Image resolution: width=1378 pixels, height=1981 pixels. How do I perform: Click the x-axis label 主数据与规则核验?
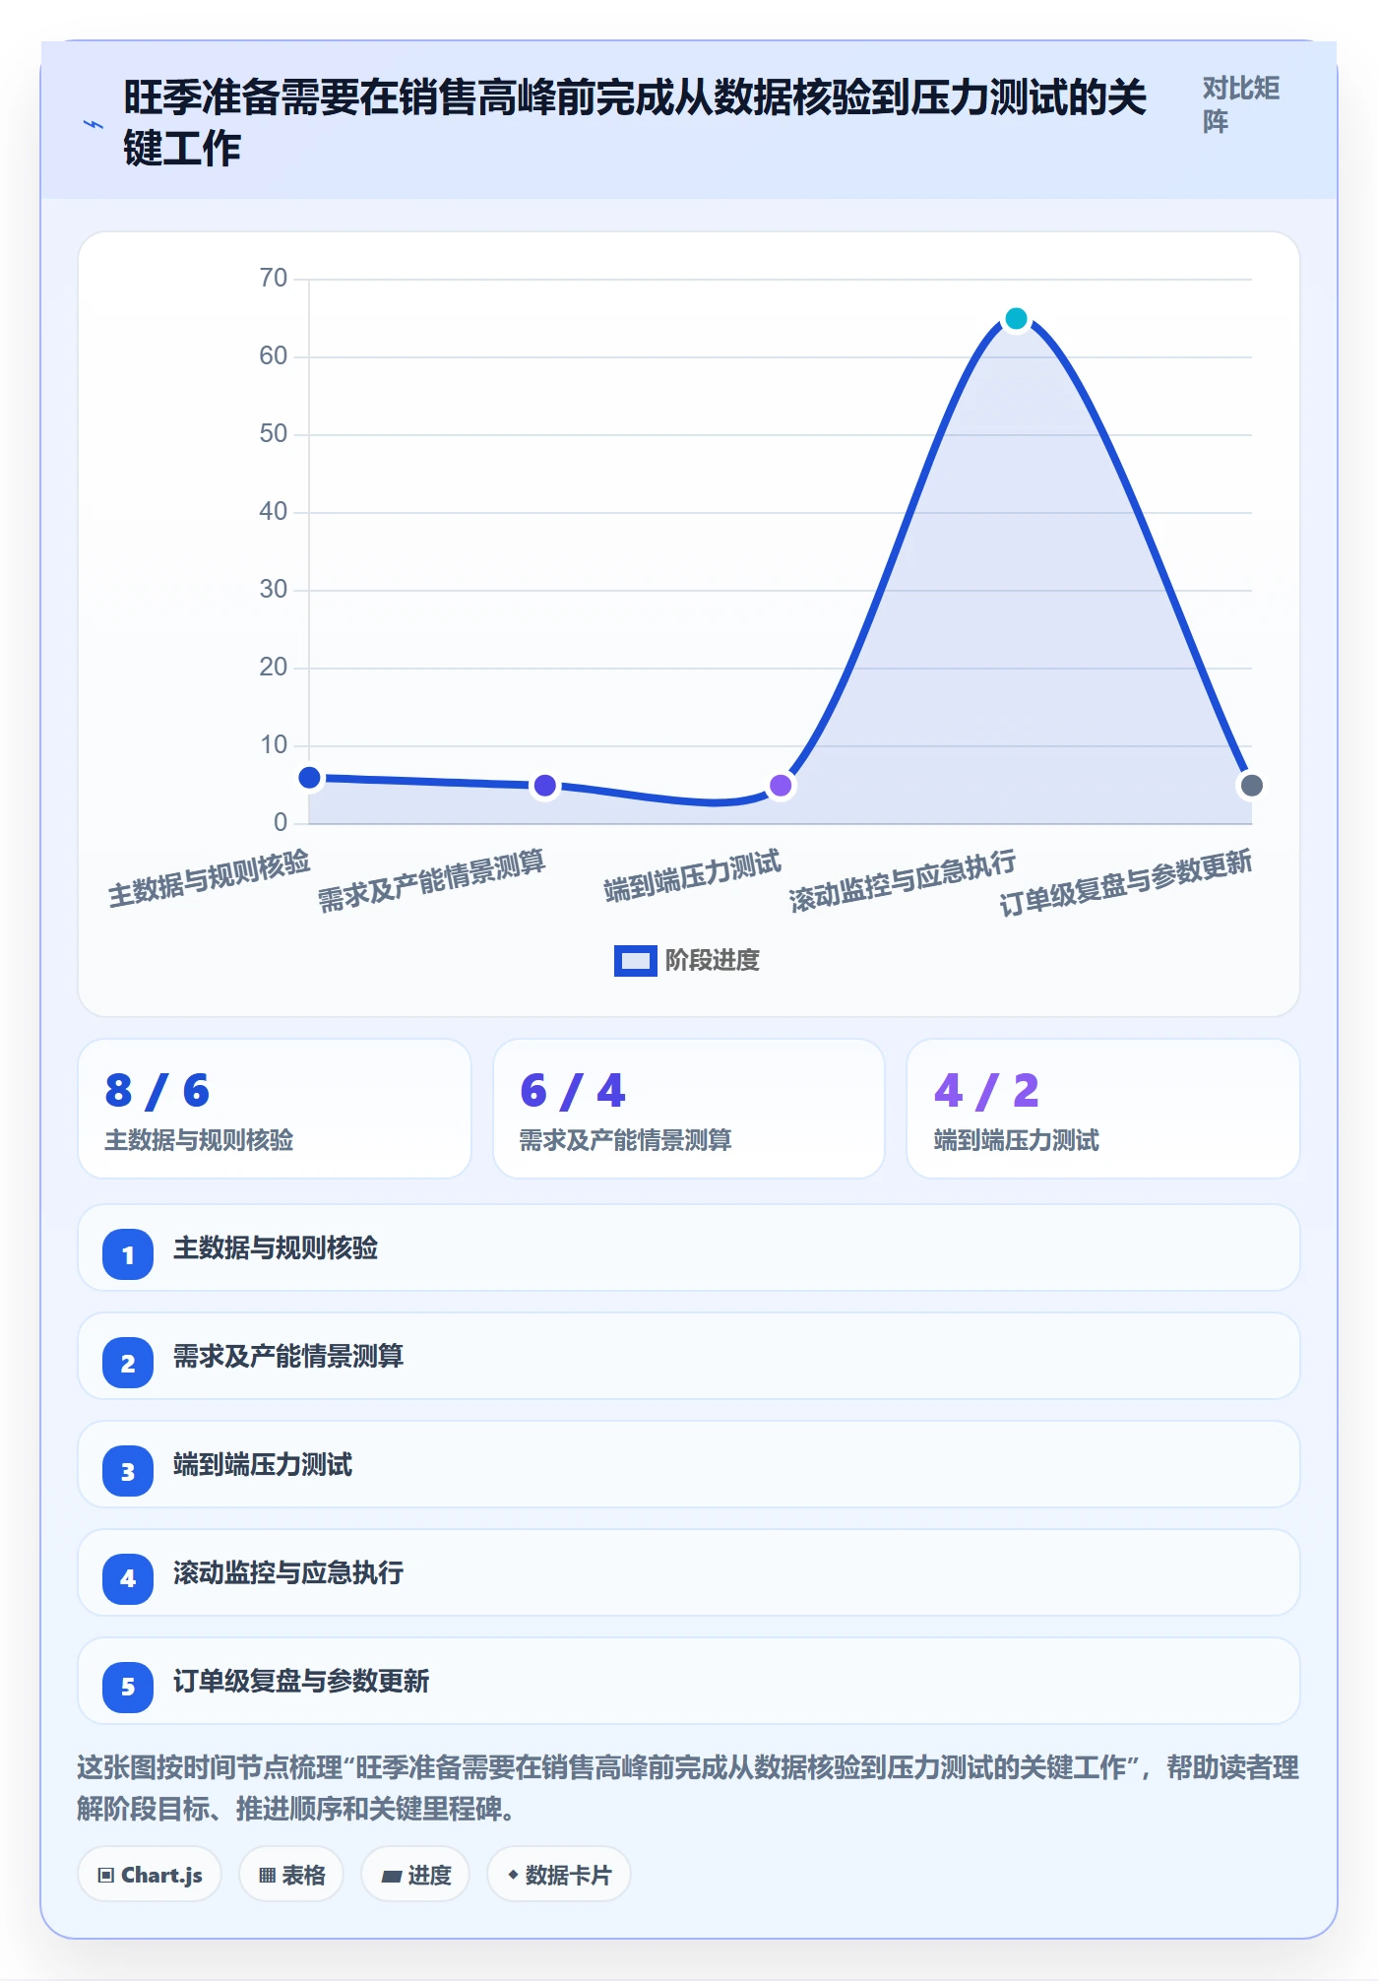pyautogui.click(x=210, y=878)
